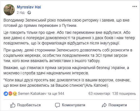The height and width of the screenshot is (111, 140).
Task: Click the blue Like reaction icon
Action: click(6, 94)
